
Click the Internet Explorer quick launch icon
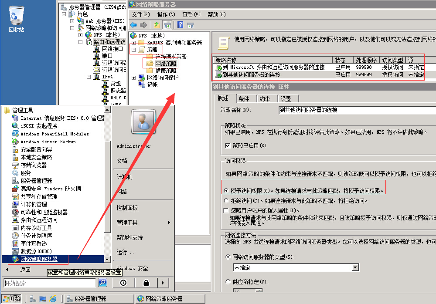click(x=53, y=299)
